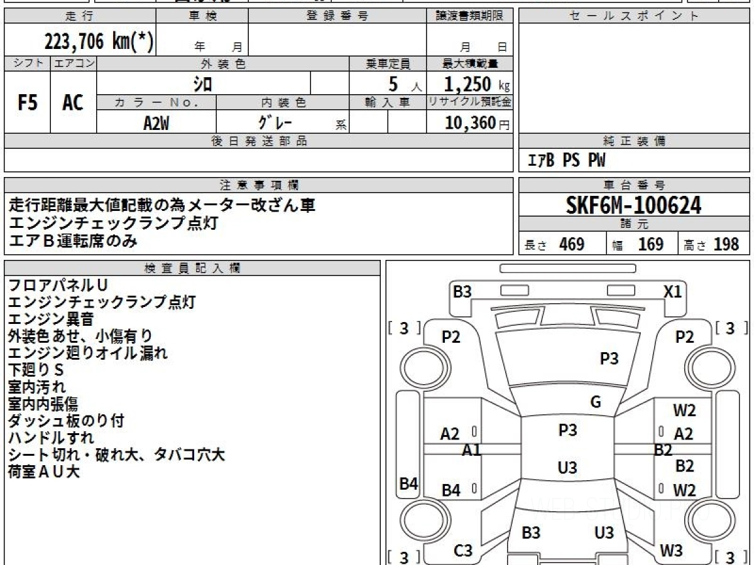754x565 pixels.
Task: Click the equipment list "エアB PS PW"
Action: tap(566, 161)
